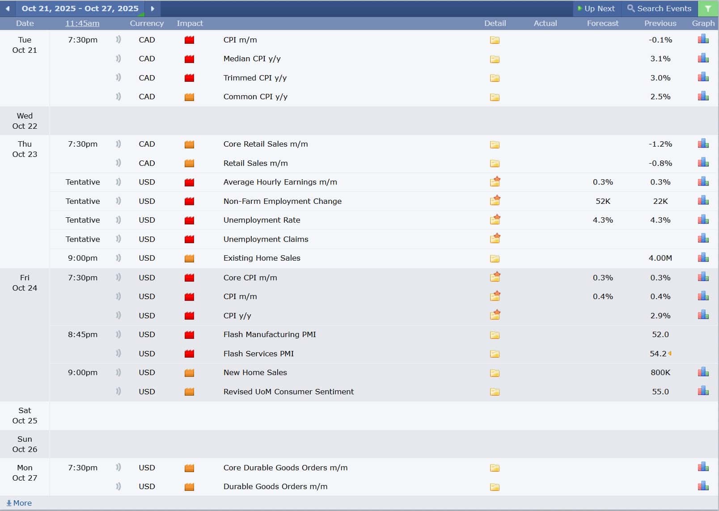Image resolution: width=719 pixels, height=511 pixels.
Task: Click the Search Events field
Action: coord(660,8)
